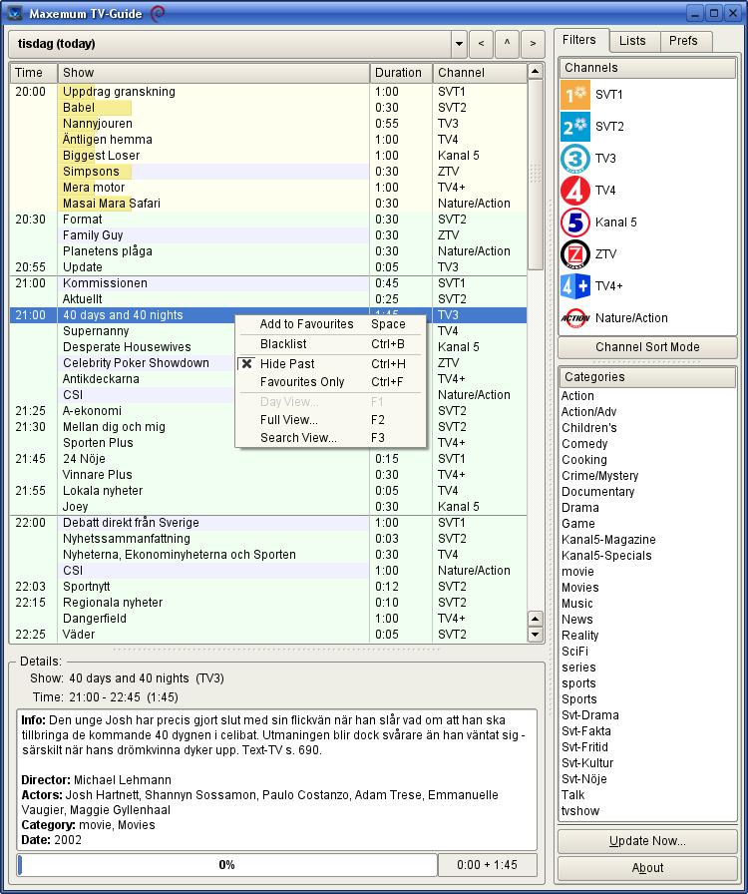
Task: Click the TV3 channel logo
Action: pos(575,159)
